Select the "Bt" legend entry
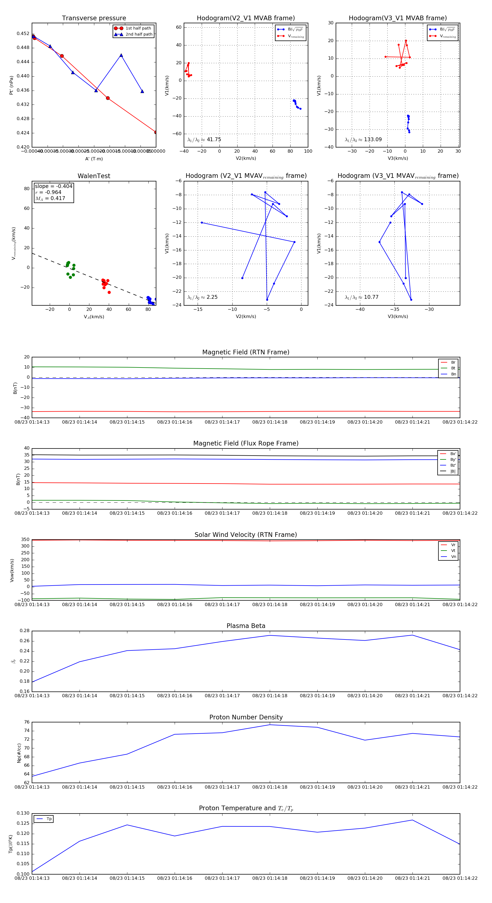This screenshot has width=492, height=903. 448,368
